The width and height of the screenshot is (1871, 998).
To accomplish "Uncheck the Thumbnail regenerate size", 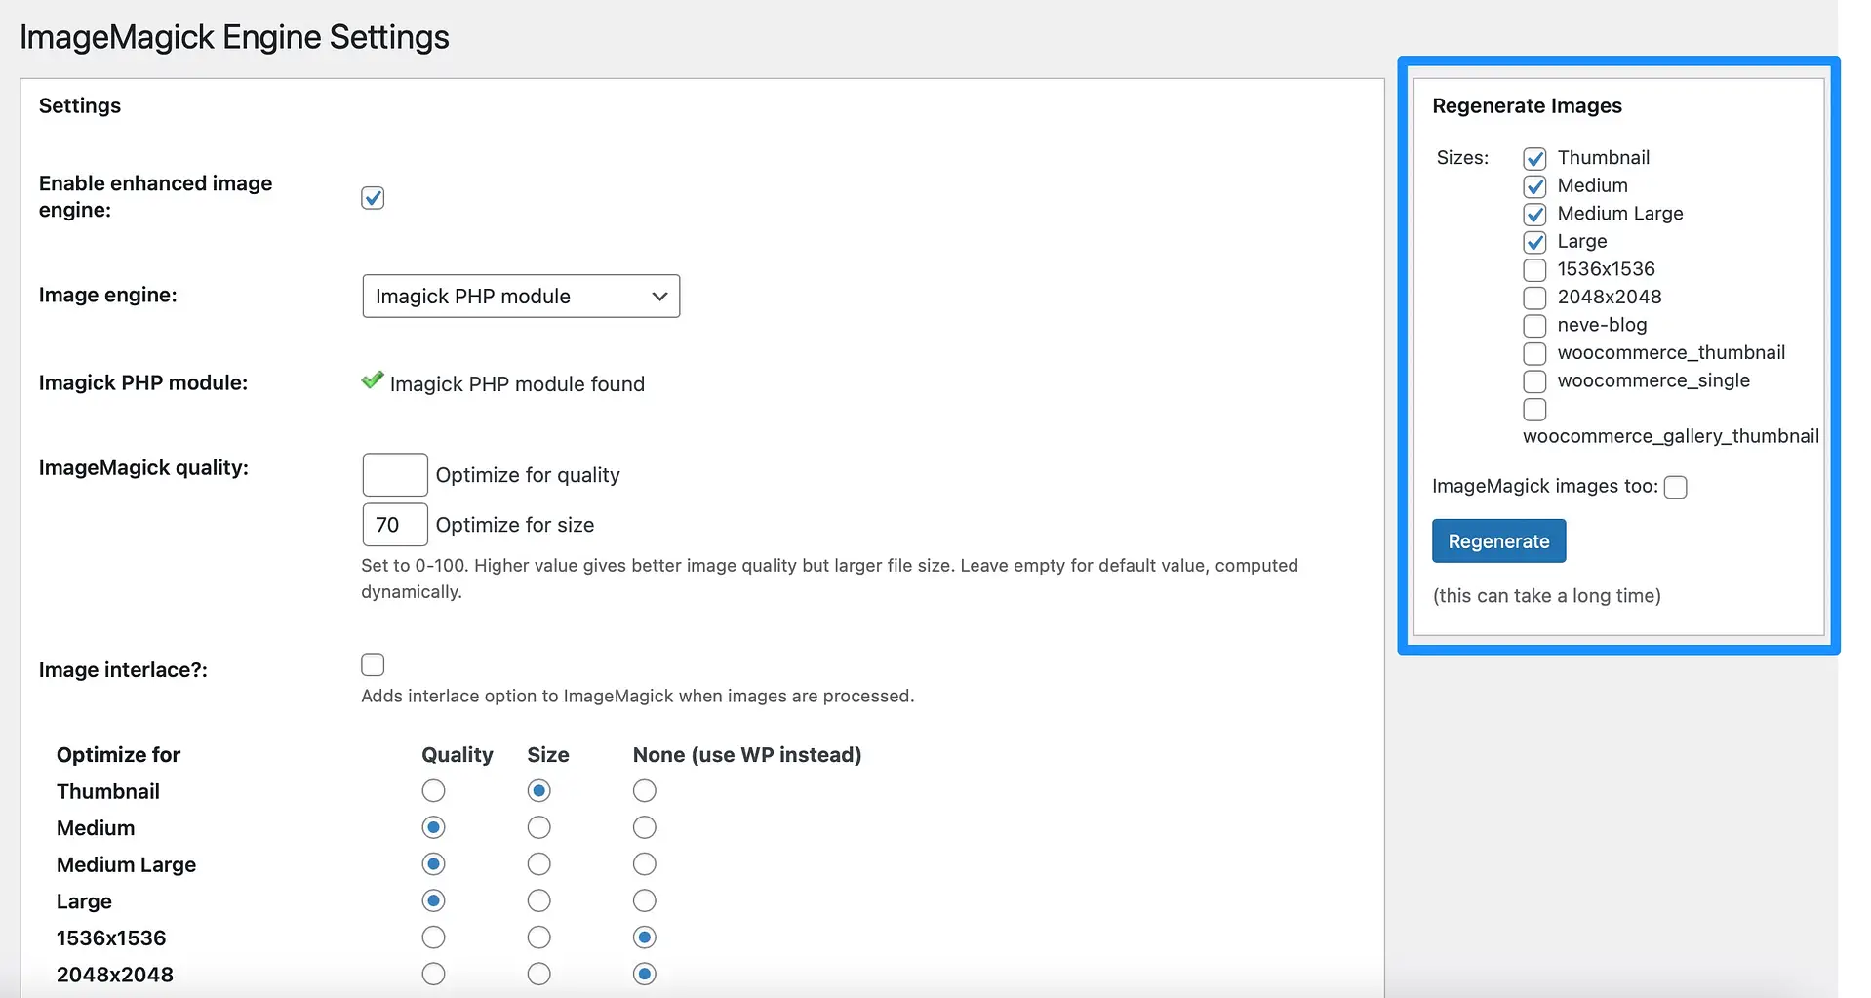I will tap(1534, 157).
